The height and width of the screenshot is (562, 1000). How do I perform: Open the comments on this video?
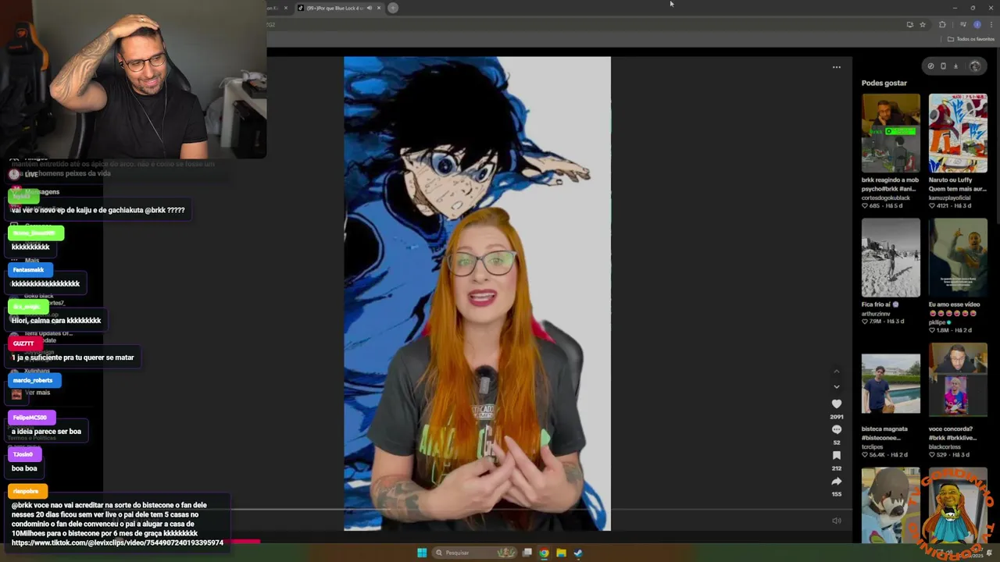coord(837,429)
